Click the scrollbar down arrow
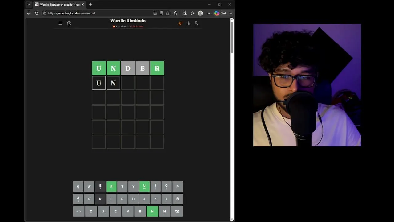This screenshot has height=222, width=394. point(232,219)
